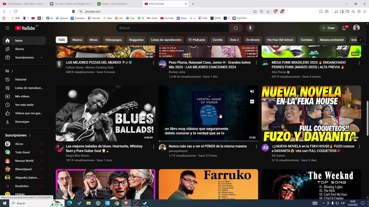Open the Feka House video thumbnail

click(311, 113)
